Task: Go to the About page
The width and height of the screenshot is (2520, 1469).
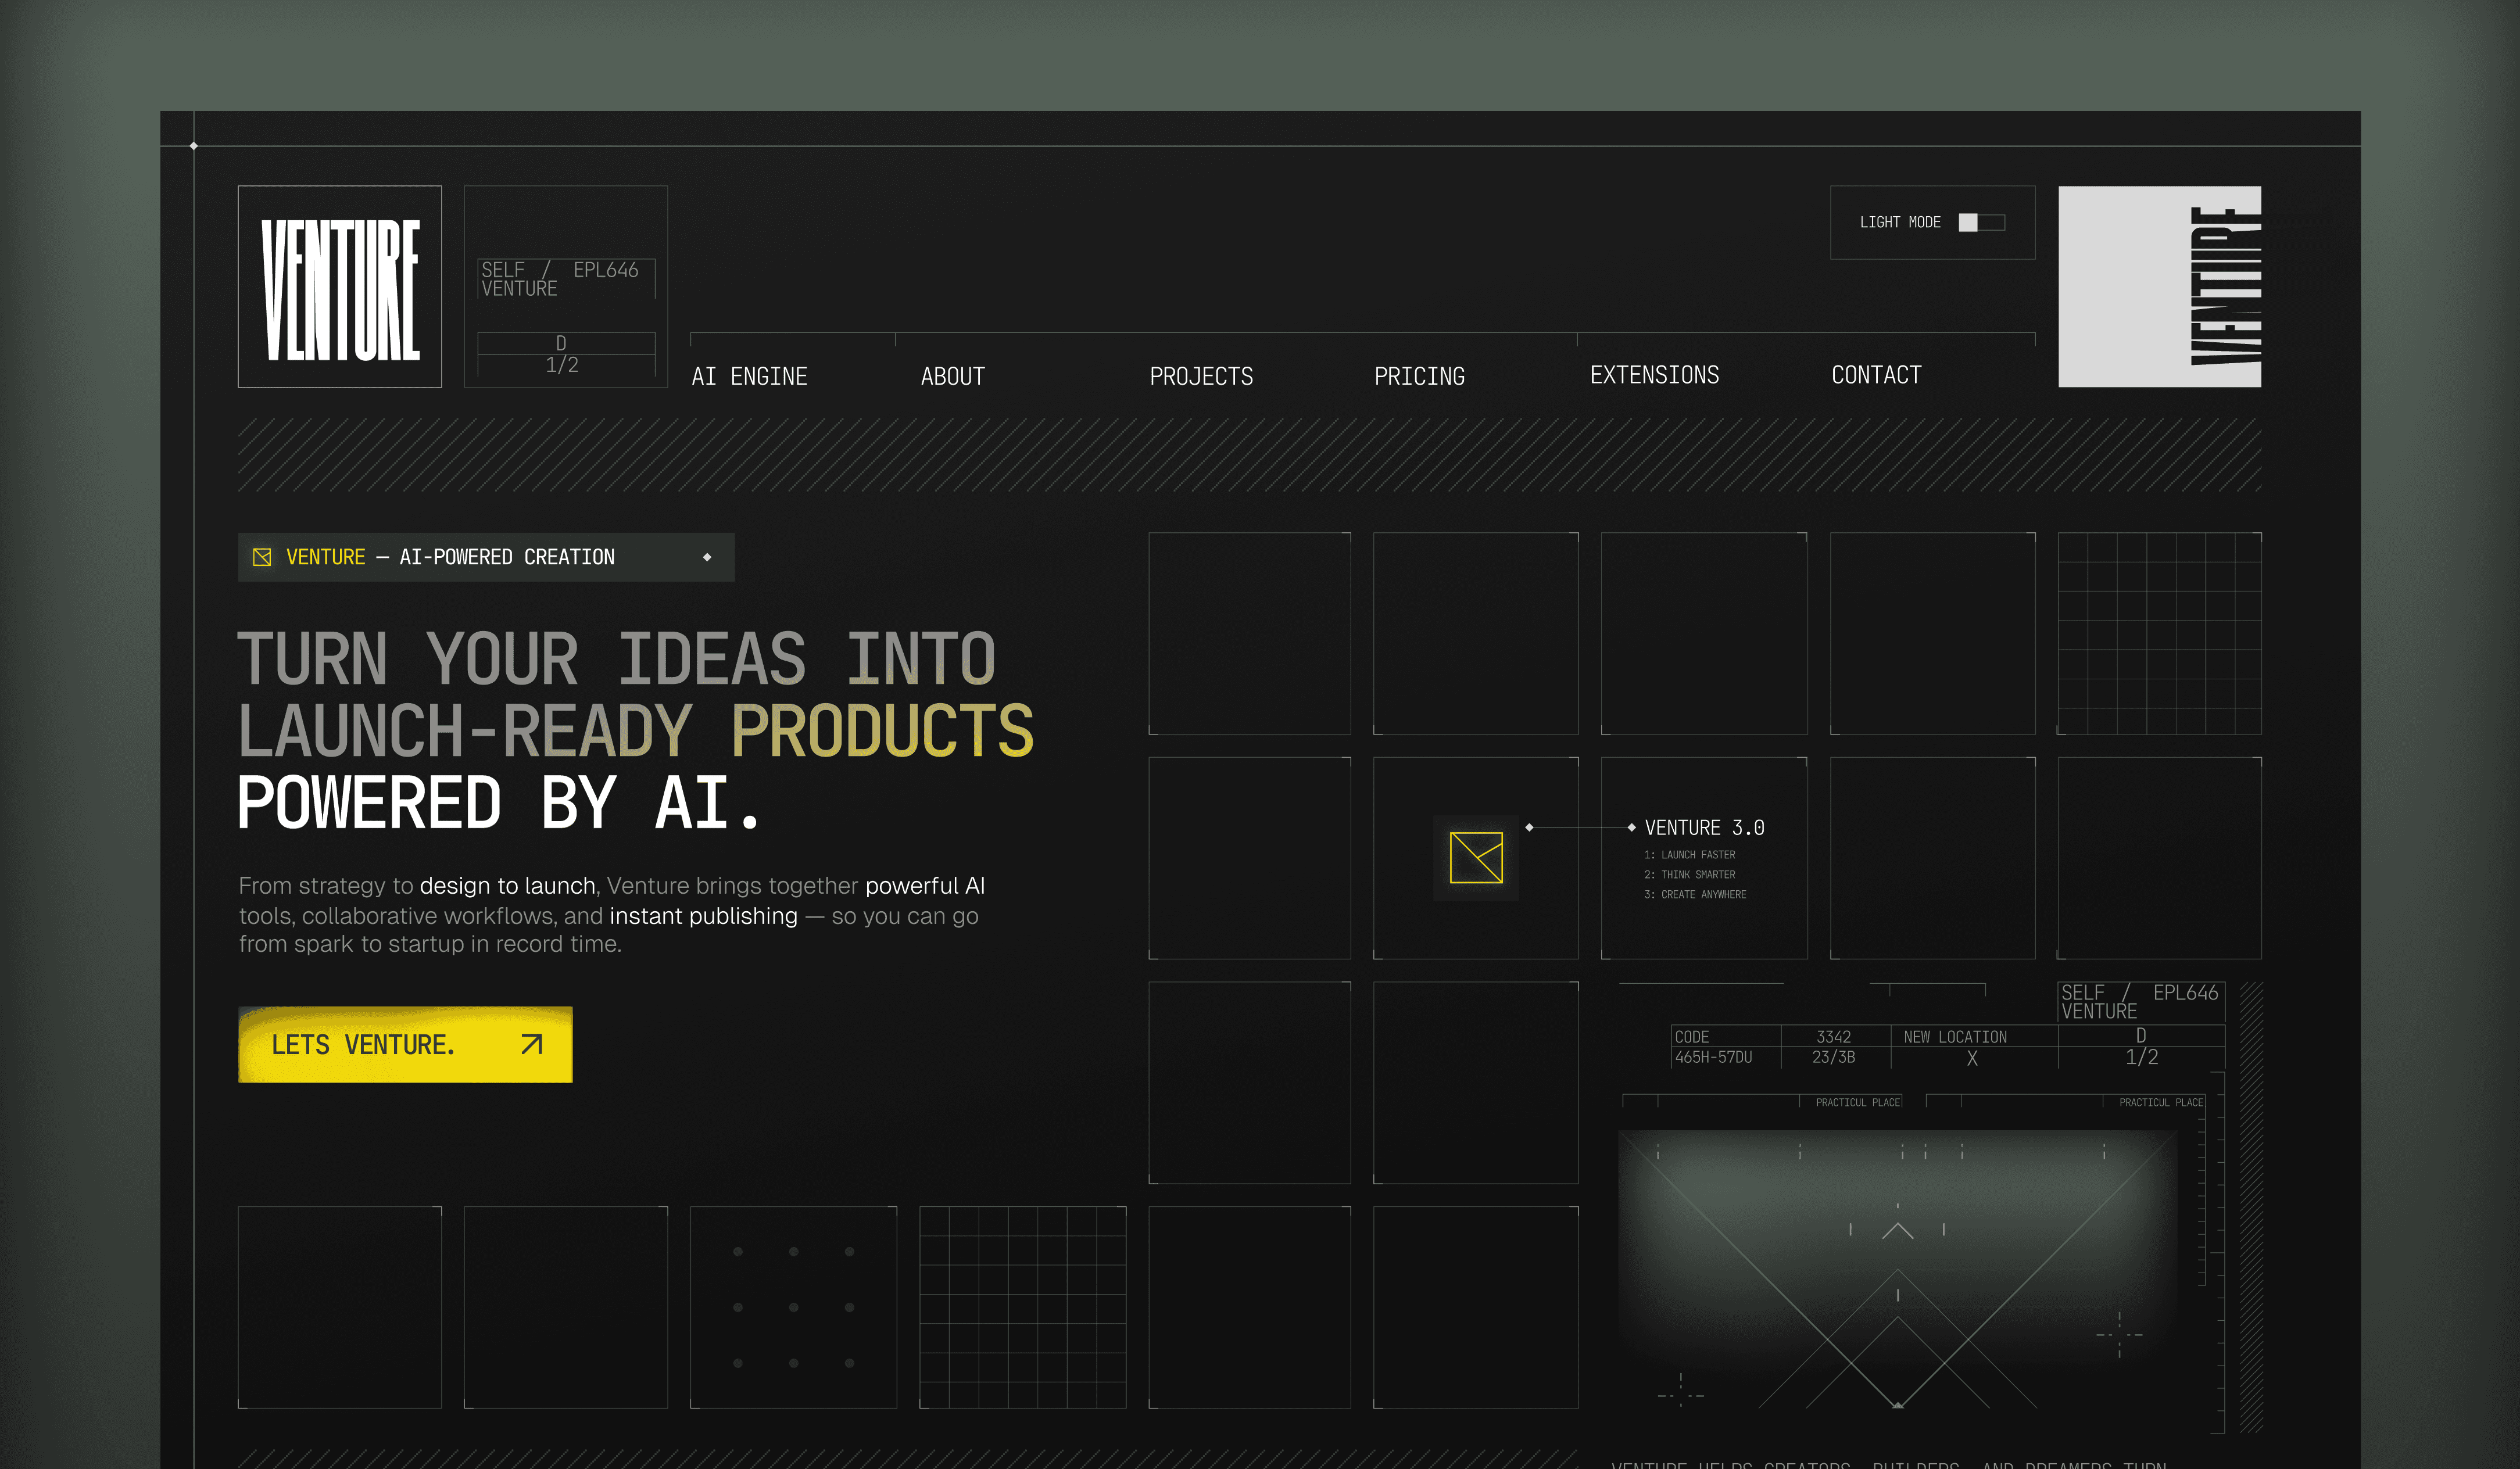Action: coord(952,376)
